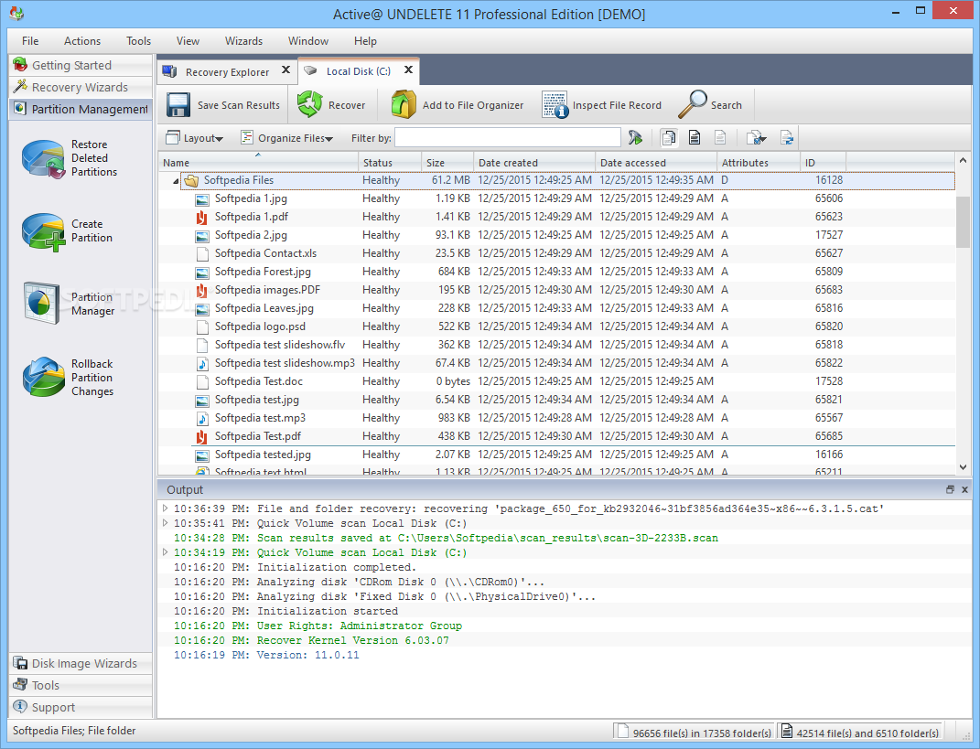Click the green Recover arrows icon
The image size is (980, 749).
309,104
